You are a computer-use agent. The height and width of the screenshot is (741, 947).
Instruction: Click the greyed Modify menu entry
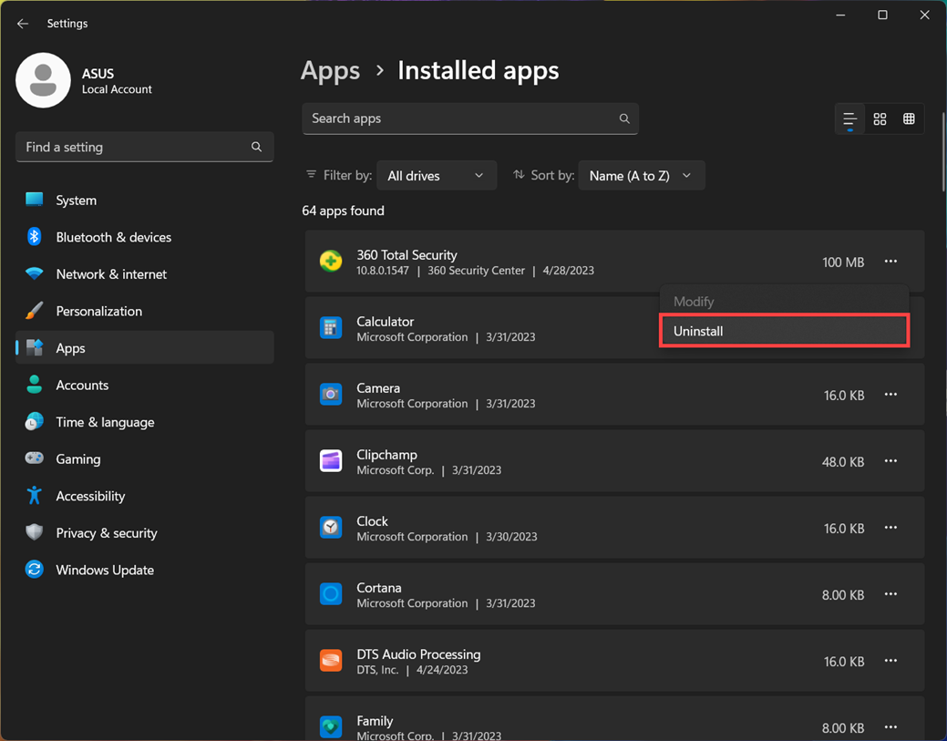(784, 302)
